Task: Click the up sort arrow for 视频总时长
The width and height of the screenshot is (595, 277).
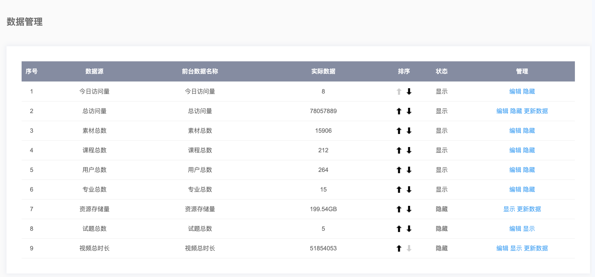Action: (399, 248)
